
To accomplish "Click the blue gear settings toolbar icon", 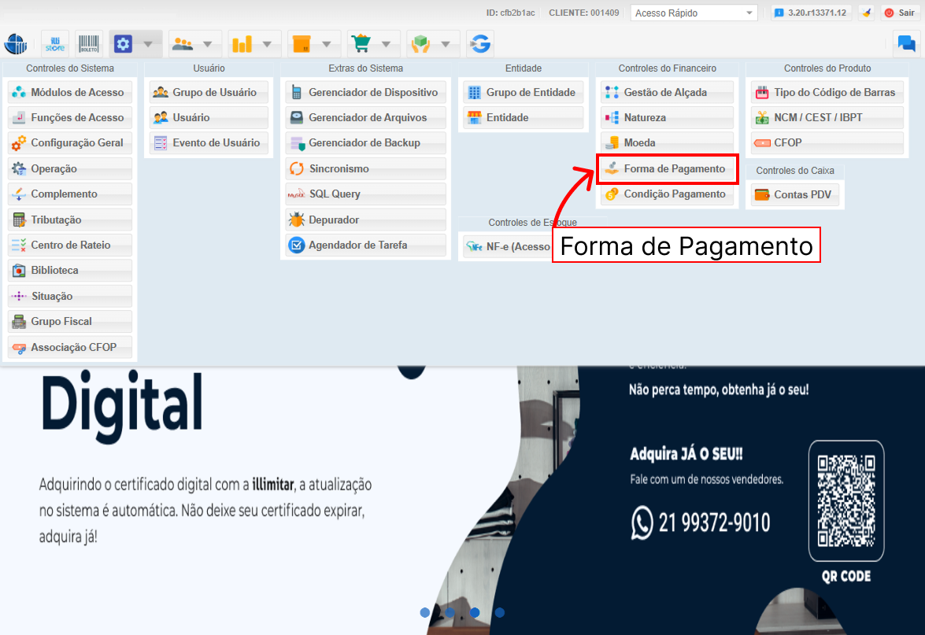I will pyautogui.click(x=123, y=43).
